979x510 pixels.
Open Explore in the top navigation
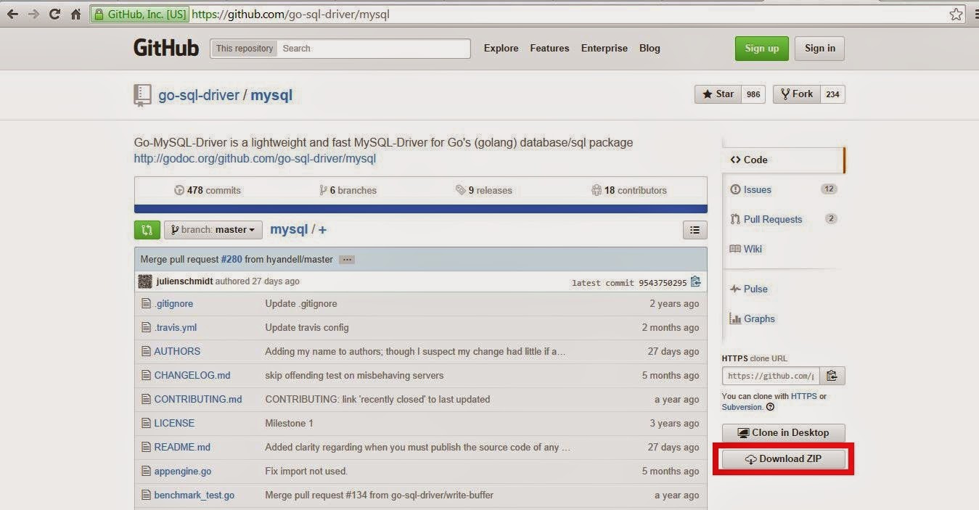tap(501, 49)
